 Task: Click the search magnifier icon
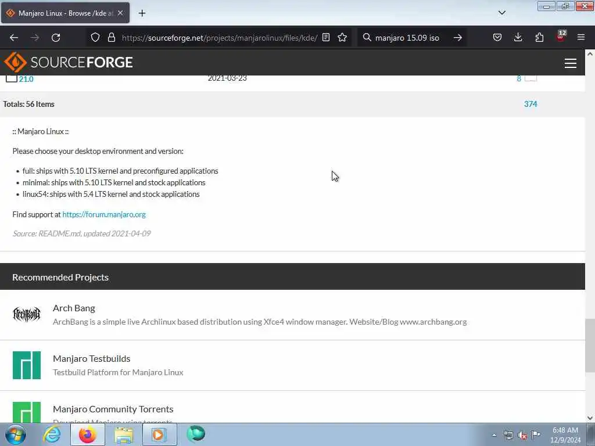[x=367, y=38]
